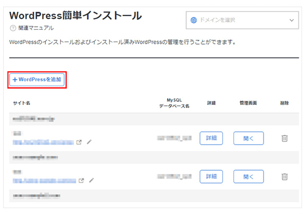Open the ドメインを選択 dropdown
The image size is (305, 213).
[242, 20]
